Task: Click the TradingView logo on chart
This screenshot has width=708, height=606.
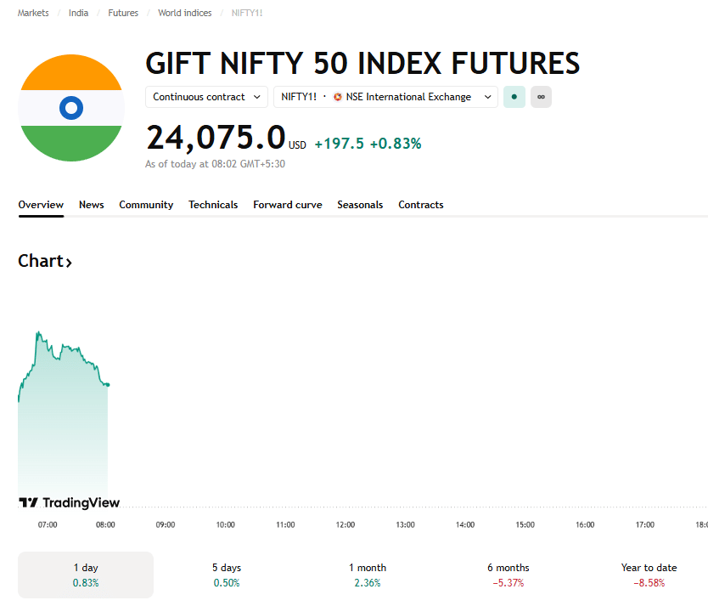Action: (70, 503)
